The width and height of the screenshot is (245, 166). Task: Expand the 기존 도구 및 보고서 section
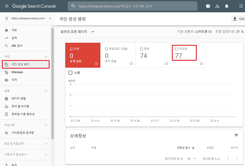[46, 155]
